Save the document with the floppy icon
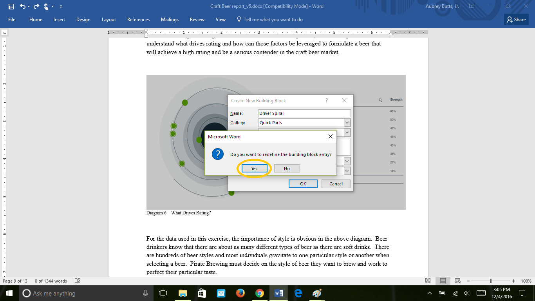Image resolution: width=535 pixels, height=301 pixels. point(11,6)
